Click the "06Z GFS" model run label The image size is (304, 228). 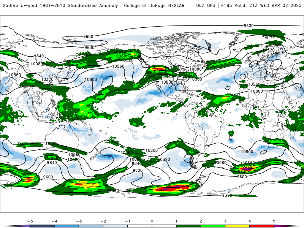[206, 6]
